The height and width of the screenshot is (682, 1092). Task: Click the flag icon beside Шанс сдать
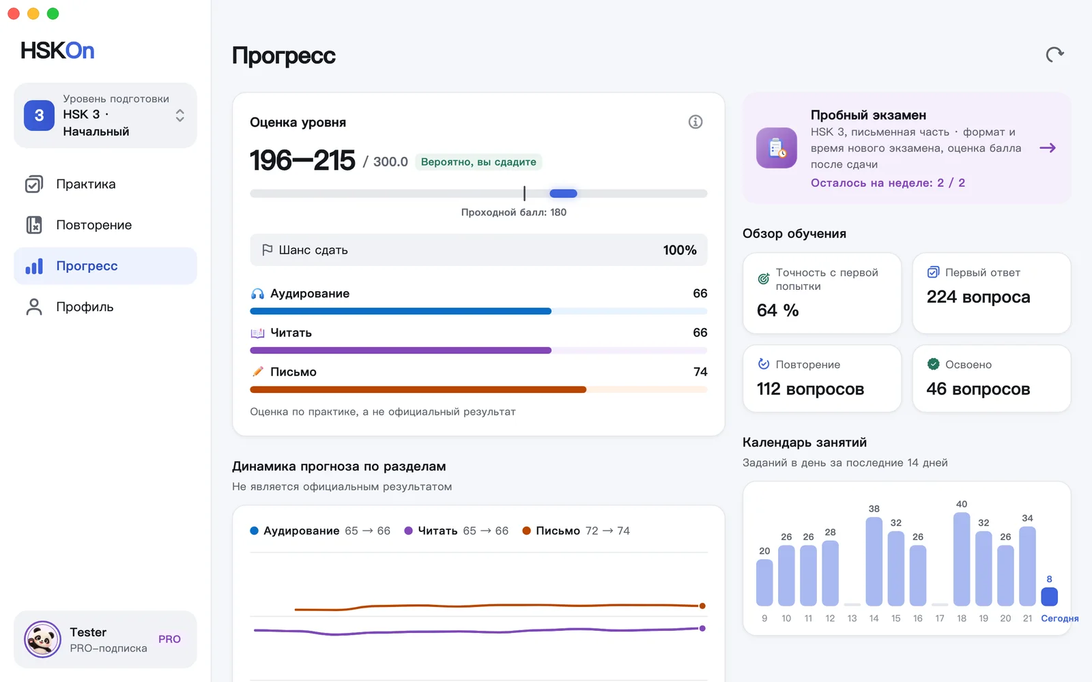[x=268, y=250]
